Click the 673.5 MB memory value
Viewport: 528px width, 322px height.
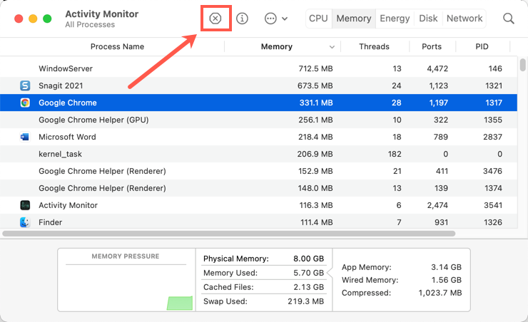(315, 85)
